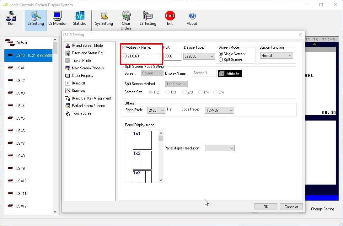Choose the 1/2 screen size option
Image resolution: width=343 pixels, height=226 pixels.
[154, 92]
